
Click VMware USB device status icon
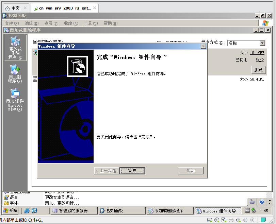click(x=245, y=220)
